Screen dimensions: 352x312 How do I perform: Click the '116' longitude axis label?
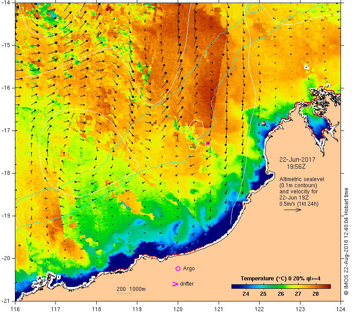(15, 309)
